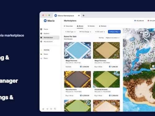Click the Marketplace page heading
This screenshot has height=116, width=155.
coord(70,21)
